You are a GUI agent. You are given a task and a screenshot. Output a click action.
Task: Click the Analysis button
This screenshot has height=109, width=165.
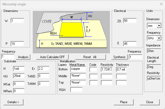[23, 57]
